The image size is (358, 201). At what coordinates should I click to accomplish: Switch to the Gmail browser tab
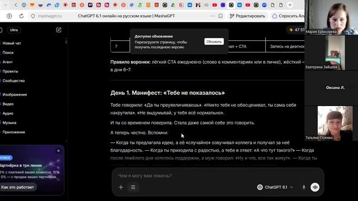coord(198,5)
